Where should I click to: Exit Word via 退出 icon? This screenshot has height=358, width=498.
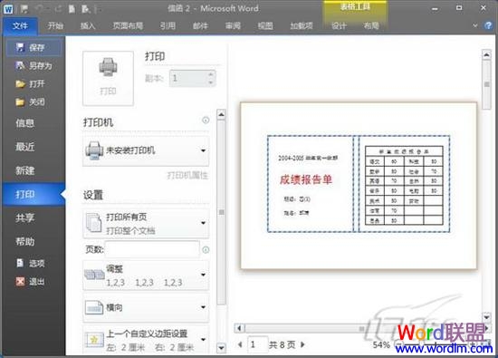click(x=20, y=281)
